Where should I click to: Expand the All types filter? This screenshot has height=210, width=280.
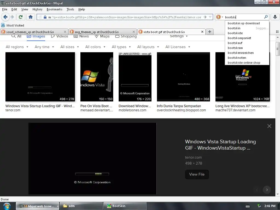121,47
